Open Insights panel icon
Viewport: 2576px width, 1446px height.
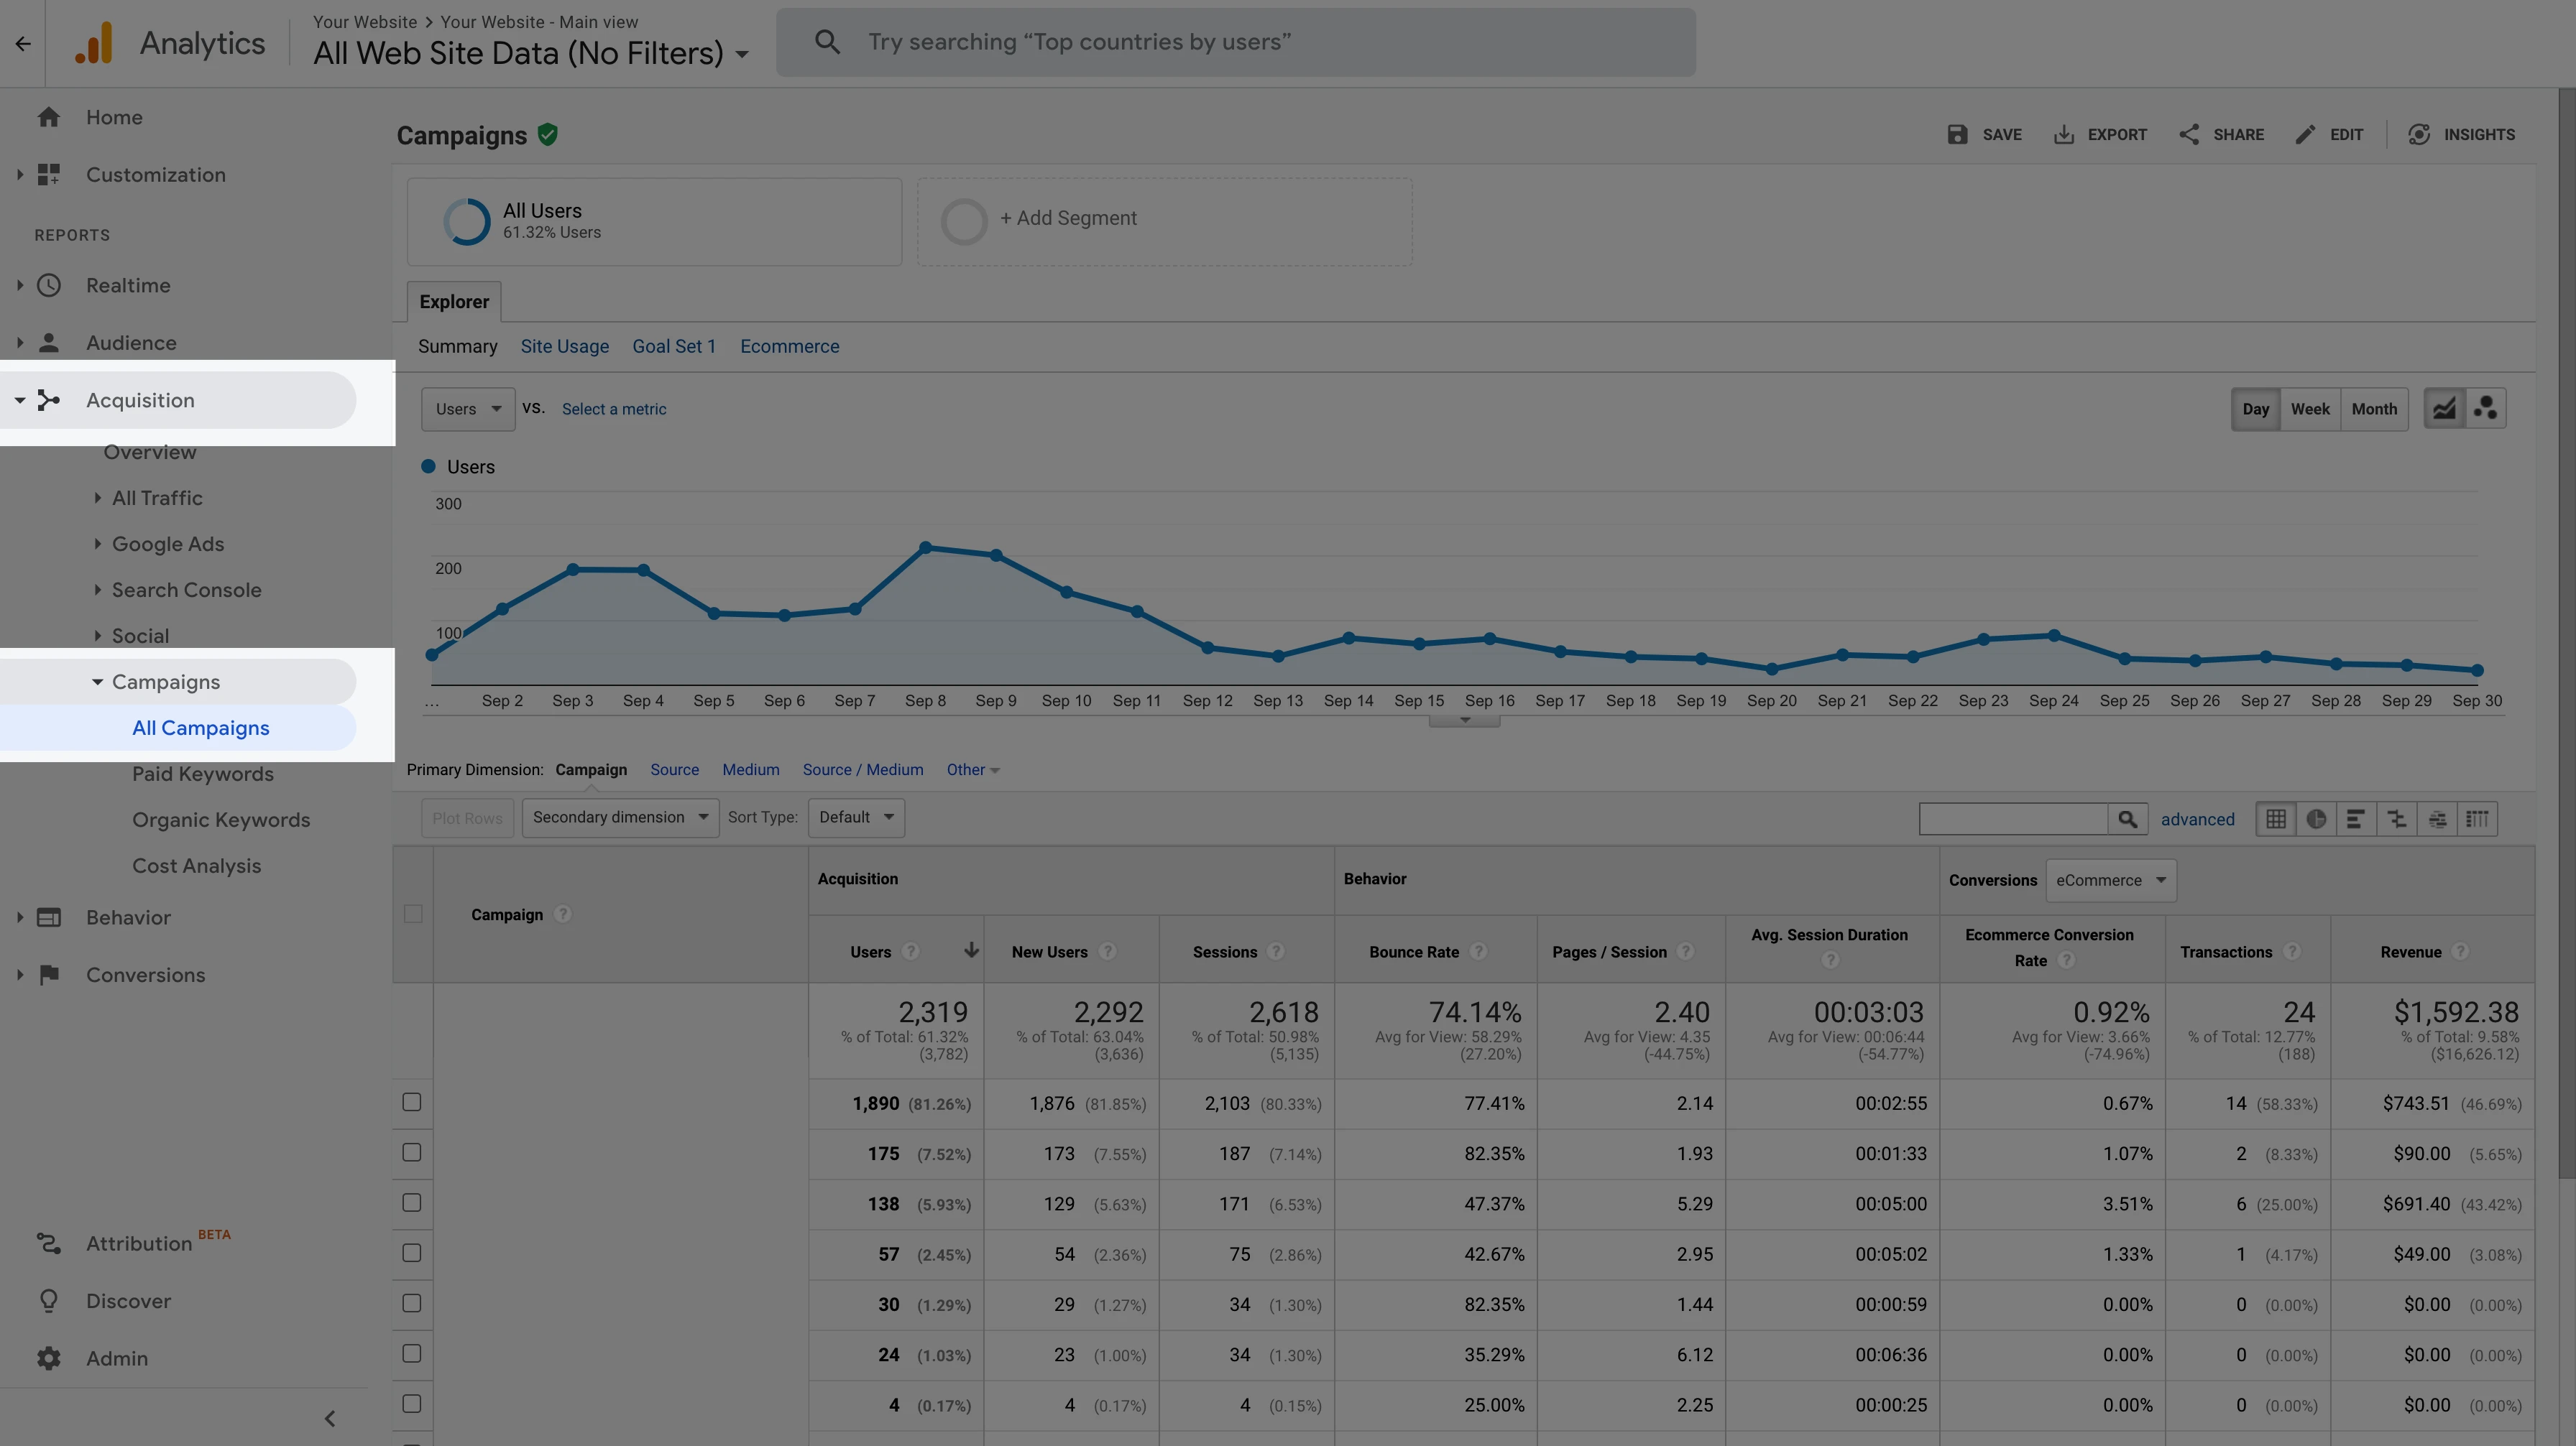click(x=2419, y=134)
